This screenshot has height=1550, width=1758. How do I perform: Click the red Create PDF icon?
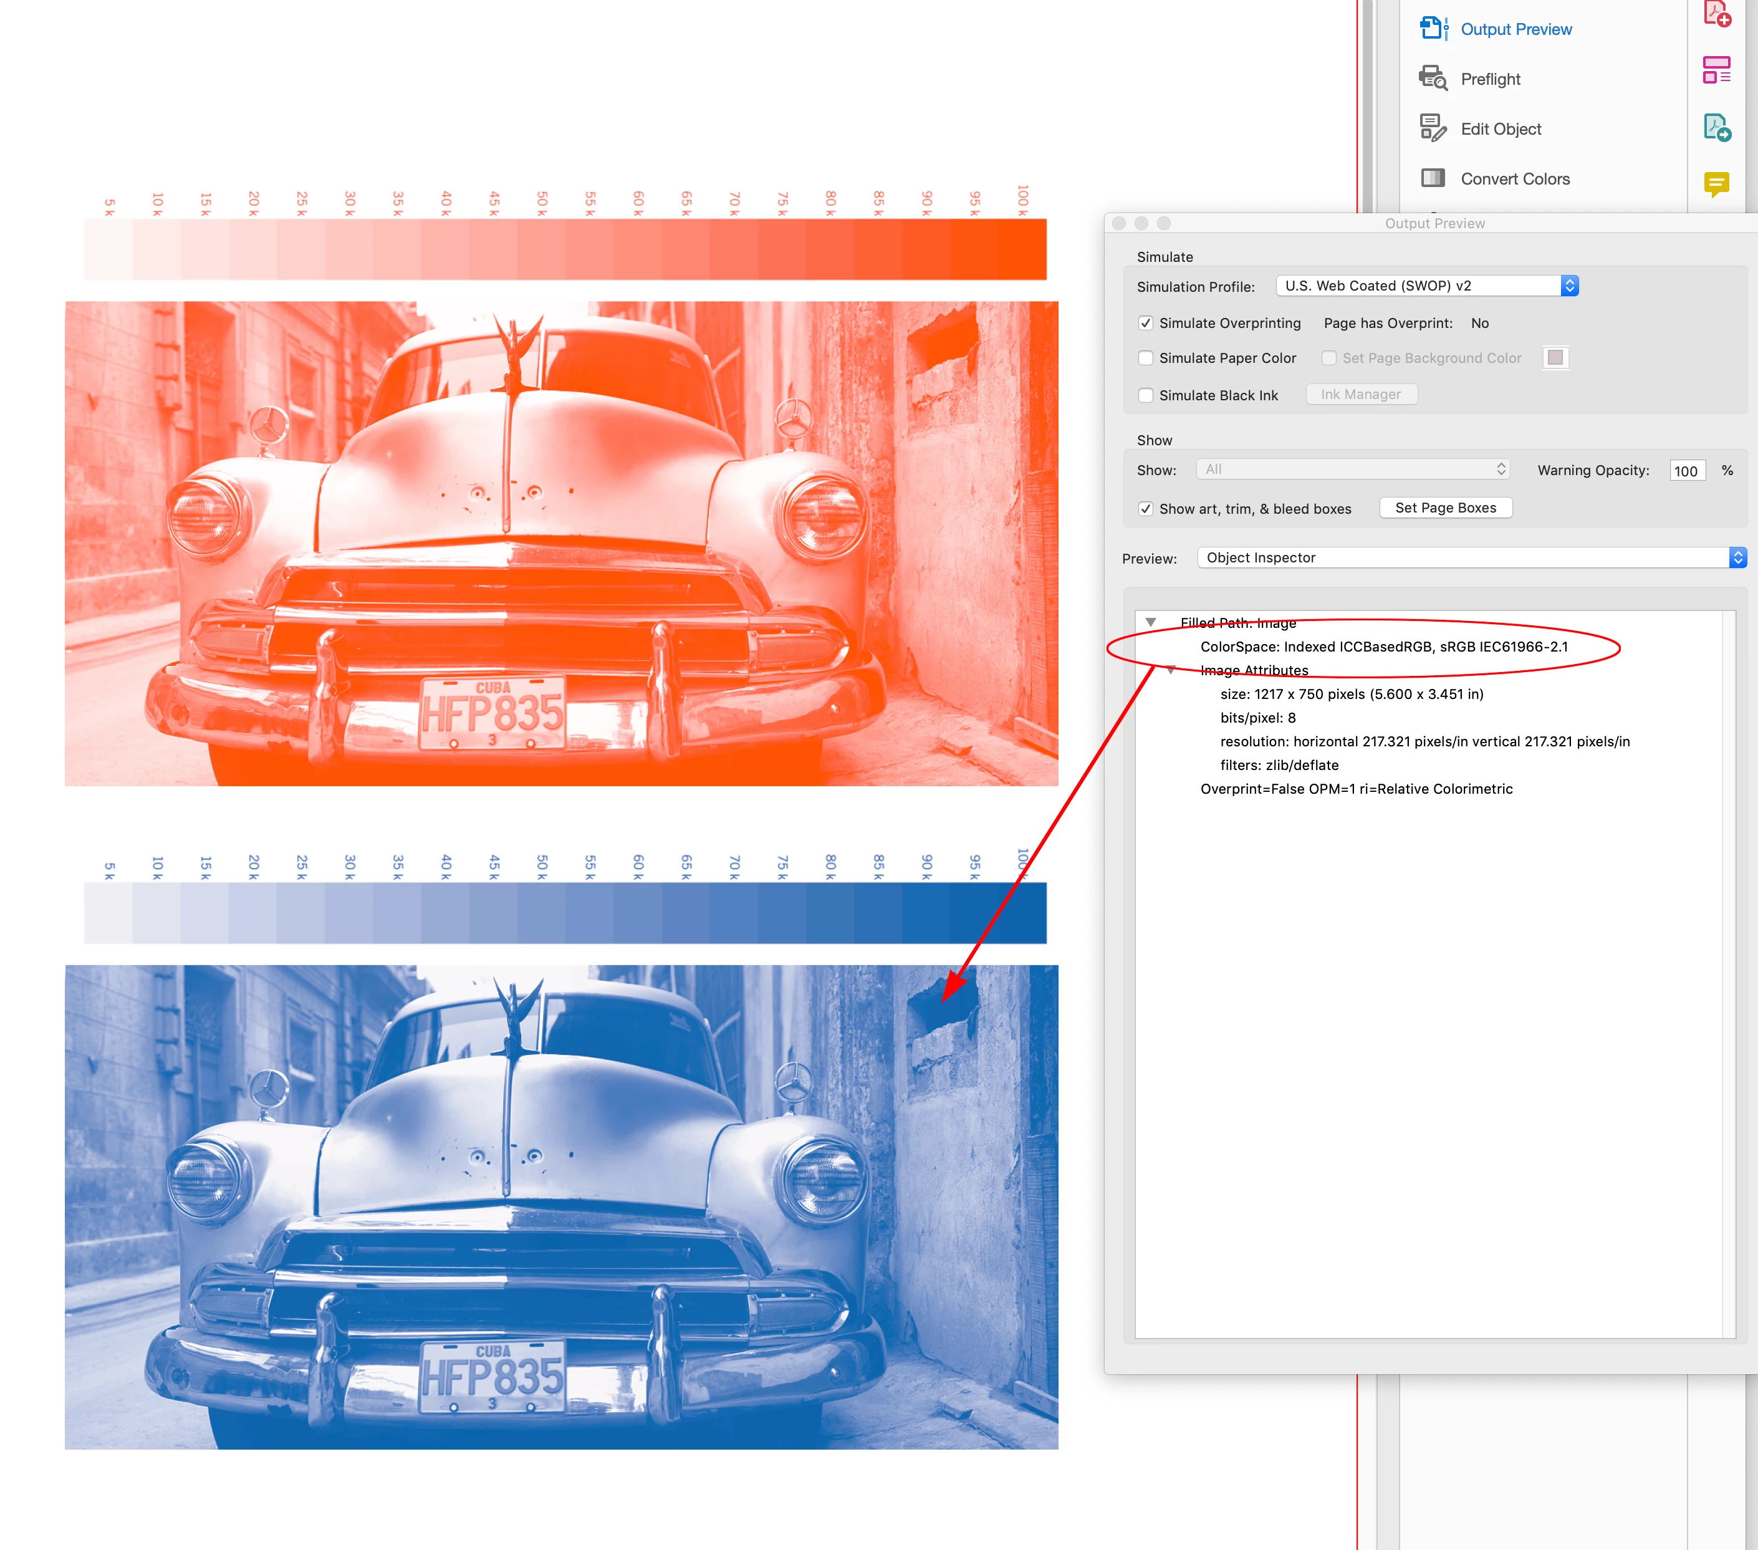[x=1717, y=14]
